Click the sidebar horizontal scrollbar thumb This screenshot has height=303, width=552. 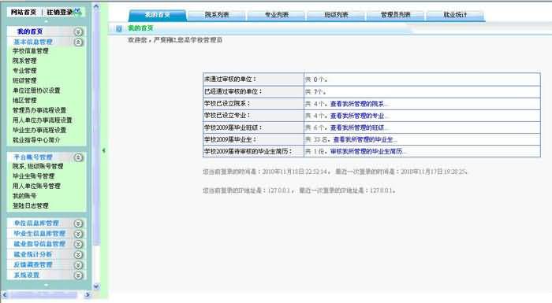43,295
